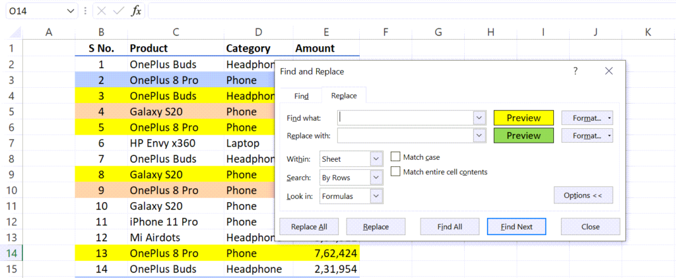Click the Replace All button
Viewport: 676px width, 278px height.
tap(309, 226)
